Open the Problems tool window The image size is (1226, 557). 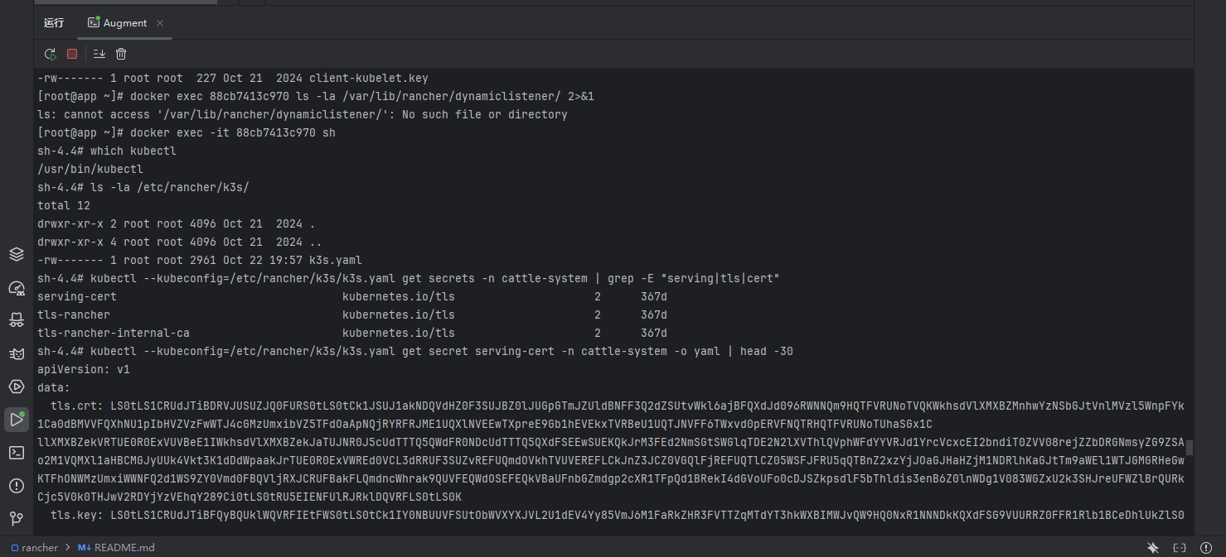coord(17,485)
